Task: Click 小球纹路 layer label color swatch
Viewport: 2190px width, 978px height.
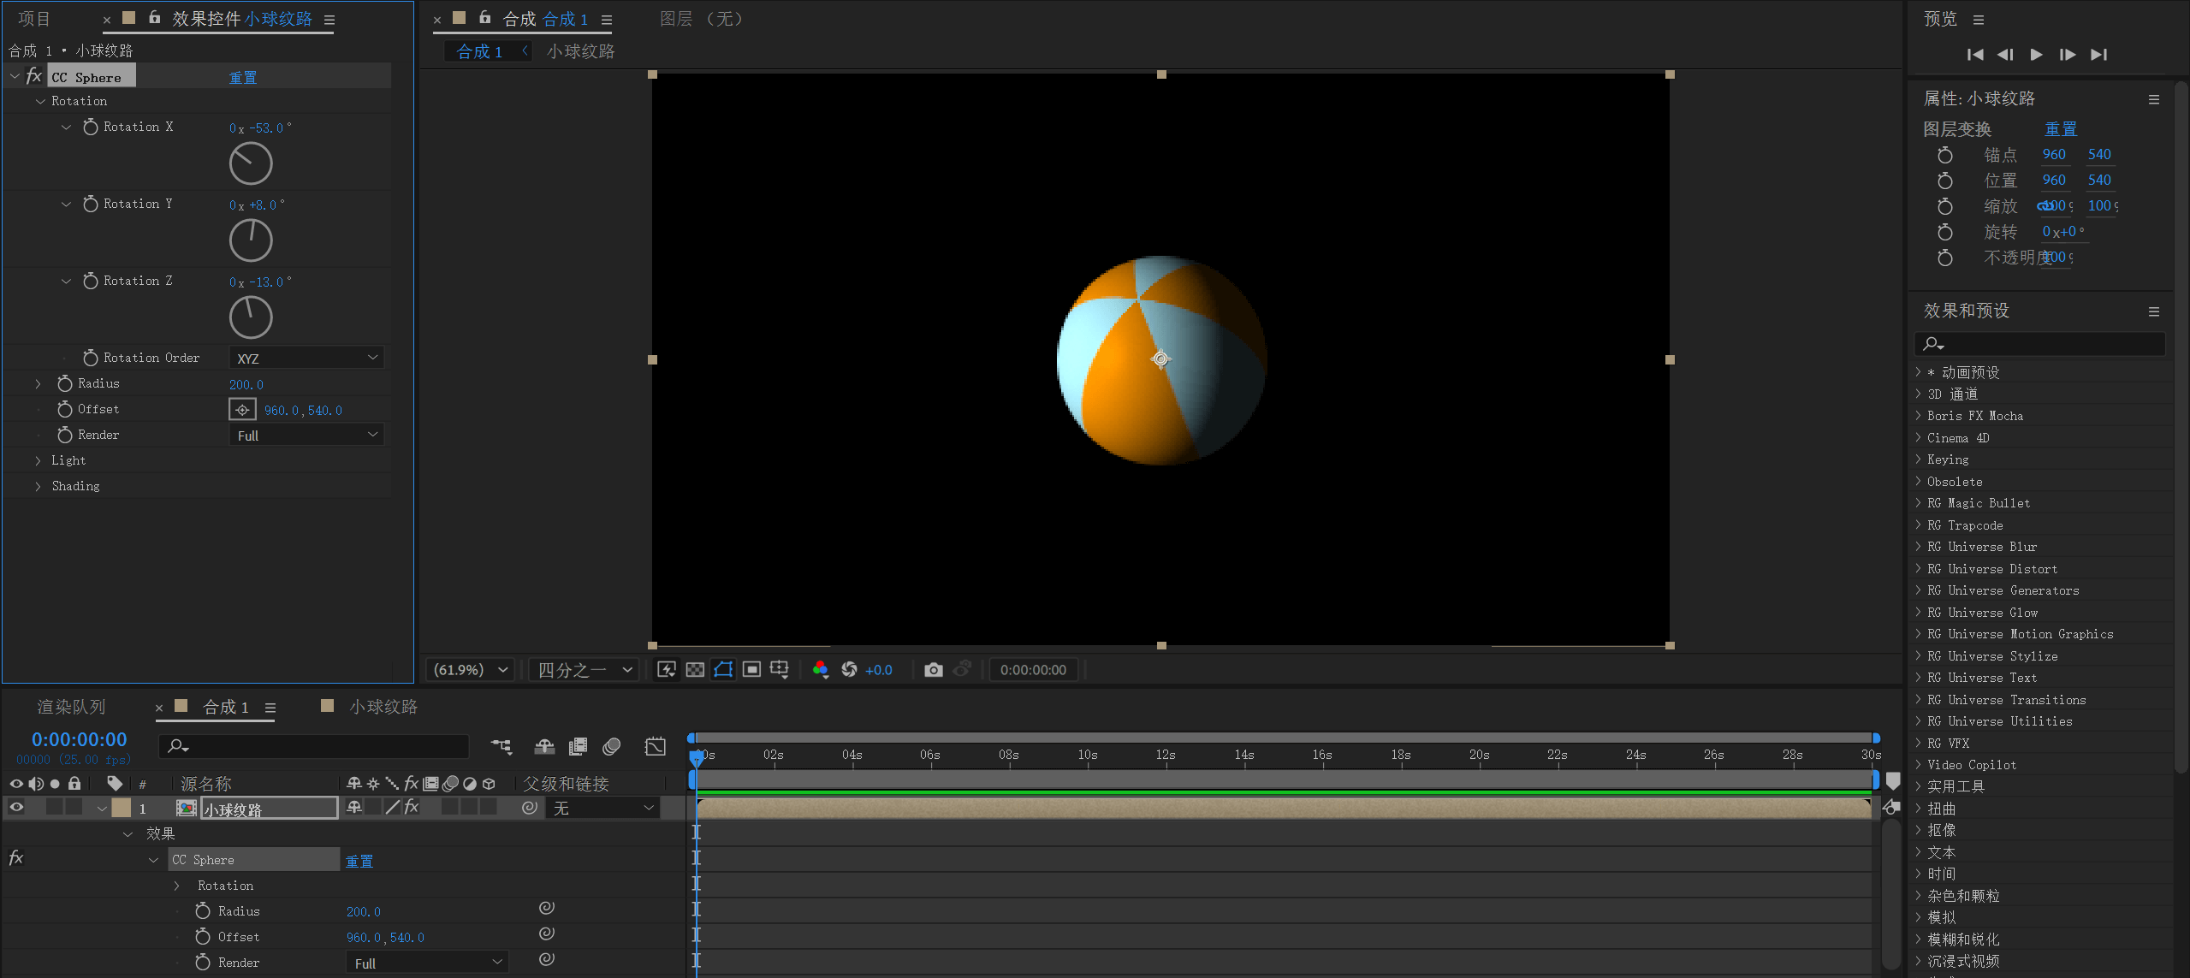Action: click(x=122, y=807)
